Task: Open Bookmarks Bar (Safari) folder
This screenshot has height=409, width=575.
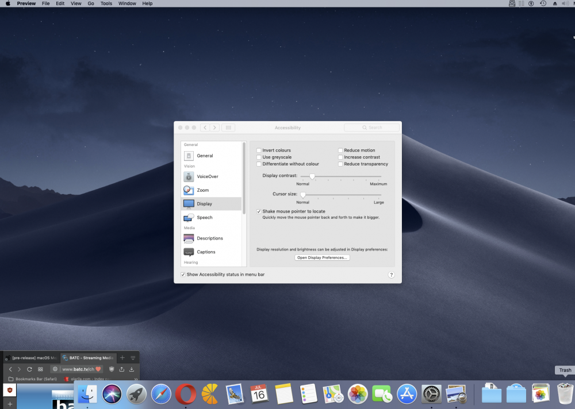Action: tap(33, 379)
